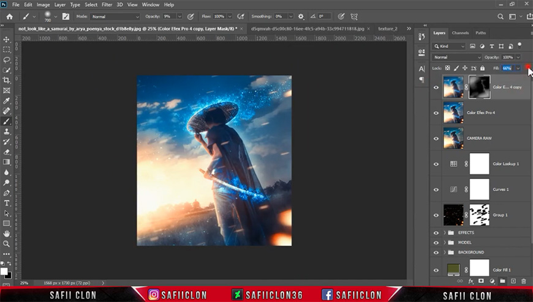The height and width of the screenshot is (302, 533).
Task: Open the Flow dropdown arrow
Action: [230, 17]
